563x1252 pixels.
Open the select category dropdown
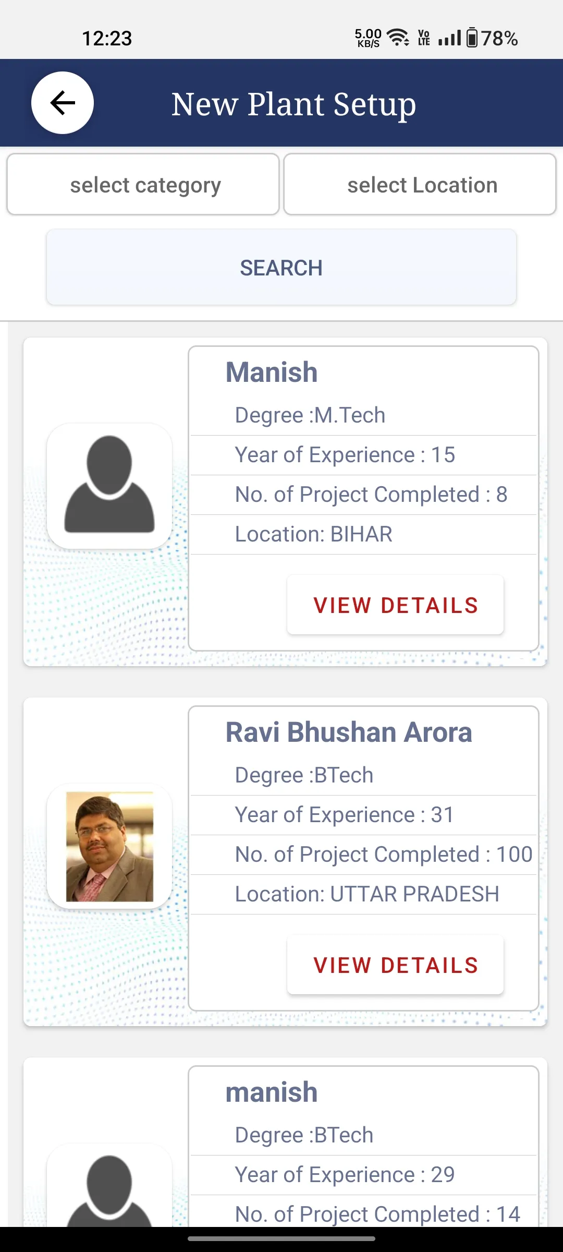pyautogui.click(x=143, y=184)
